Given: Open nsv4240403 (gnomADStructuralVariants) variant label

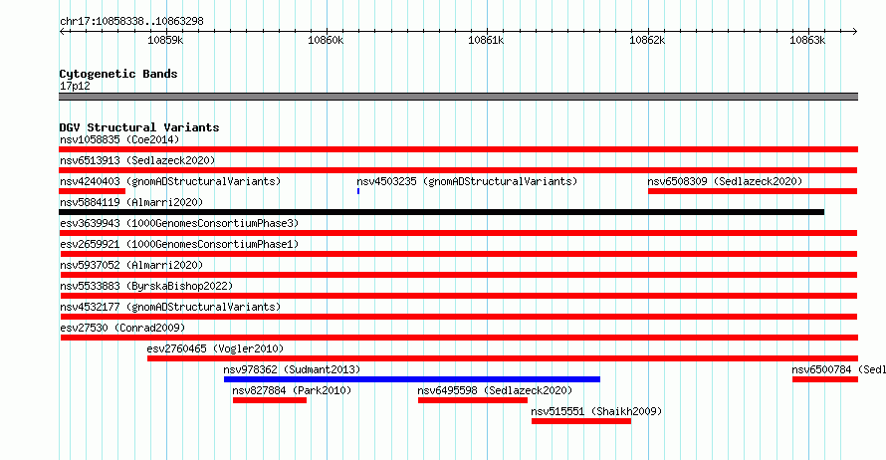Looking at the screenshot, I should tap(170, 181).
